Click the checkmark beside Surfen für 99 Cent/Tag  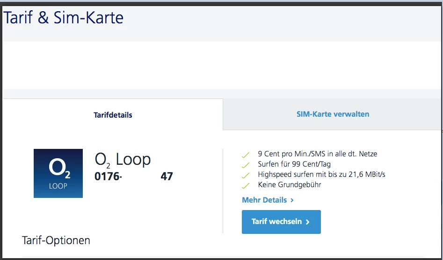245,165
